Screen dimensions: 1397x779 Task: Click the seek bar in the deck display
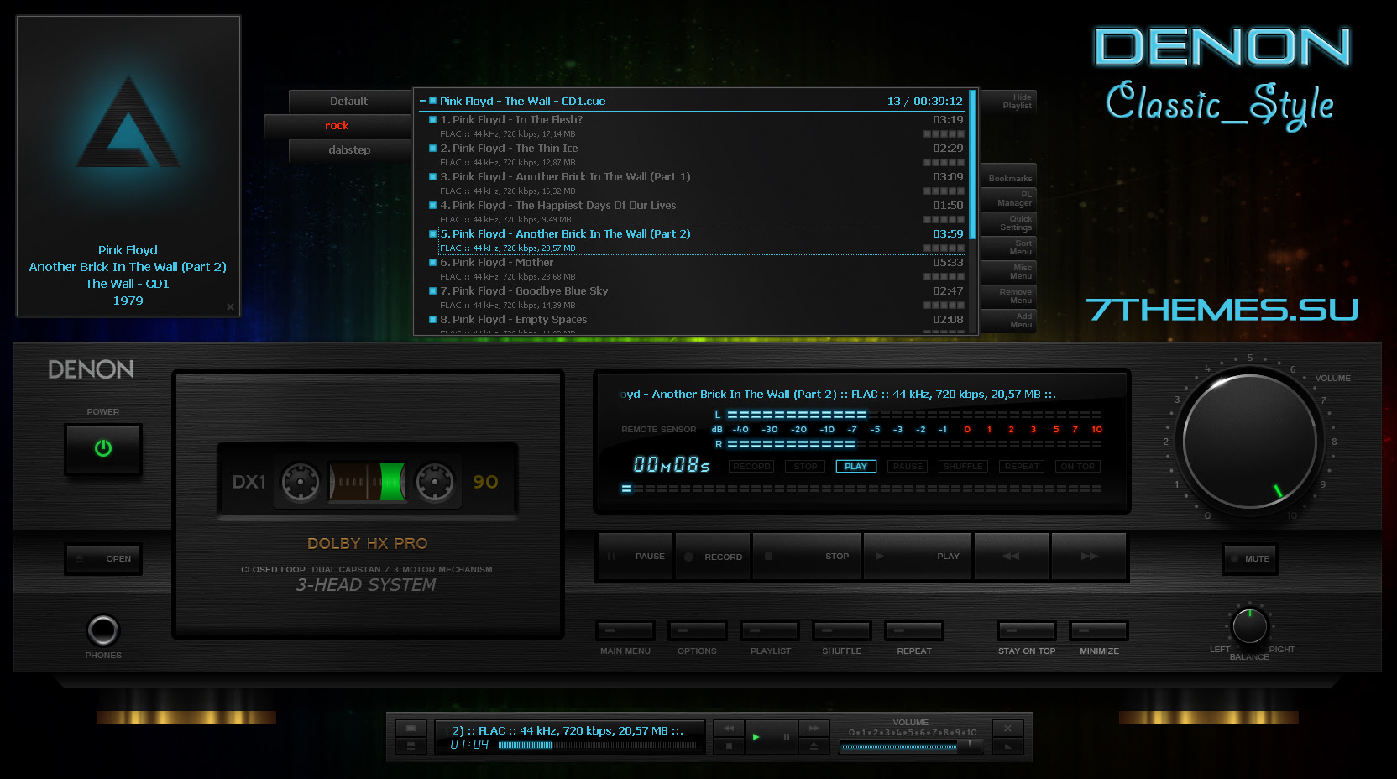[861, 489]
